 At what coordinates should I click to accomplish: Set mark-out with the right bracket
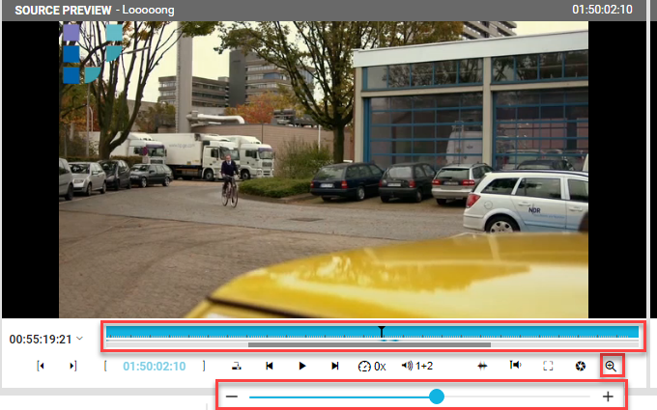(x=204, y=367)
